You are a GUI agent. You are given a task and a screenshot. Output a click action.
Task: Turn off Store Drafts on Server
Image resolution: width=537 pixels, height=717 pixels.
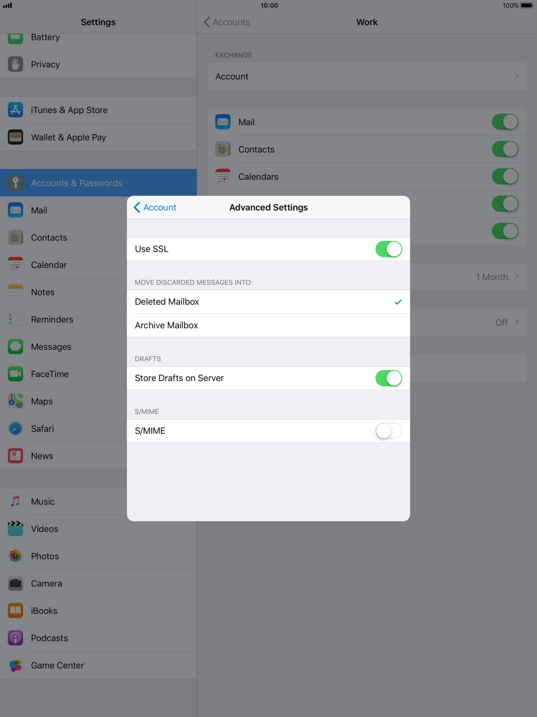point(388,378)
